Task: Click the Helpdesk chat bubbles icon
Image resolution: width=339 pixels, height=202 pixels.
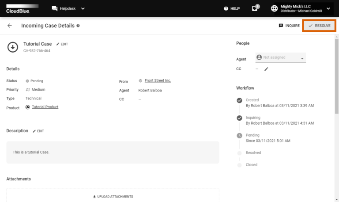Action: pos(54,8)
